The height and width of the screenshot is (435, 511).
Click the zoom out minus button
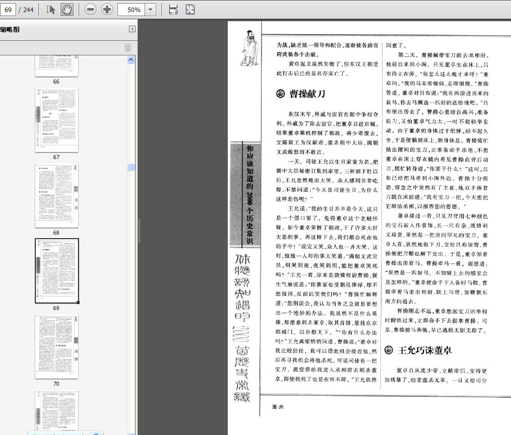coord(90,10)
